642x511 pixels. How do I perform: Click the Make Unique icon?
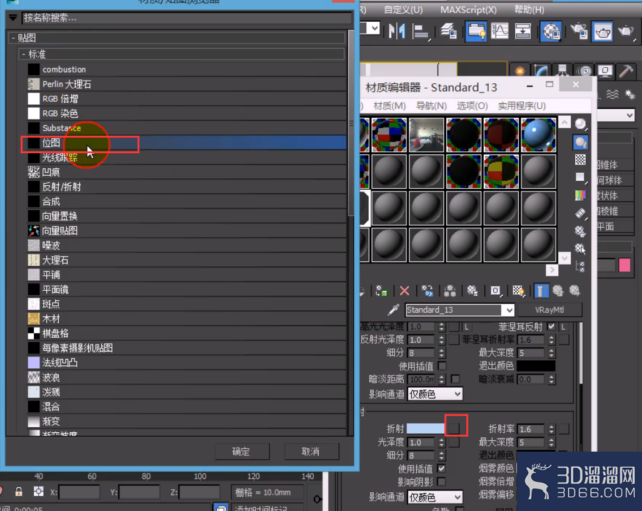tap(450, 291)
